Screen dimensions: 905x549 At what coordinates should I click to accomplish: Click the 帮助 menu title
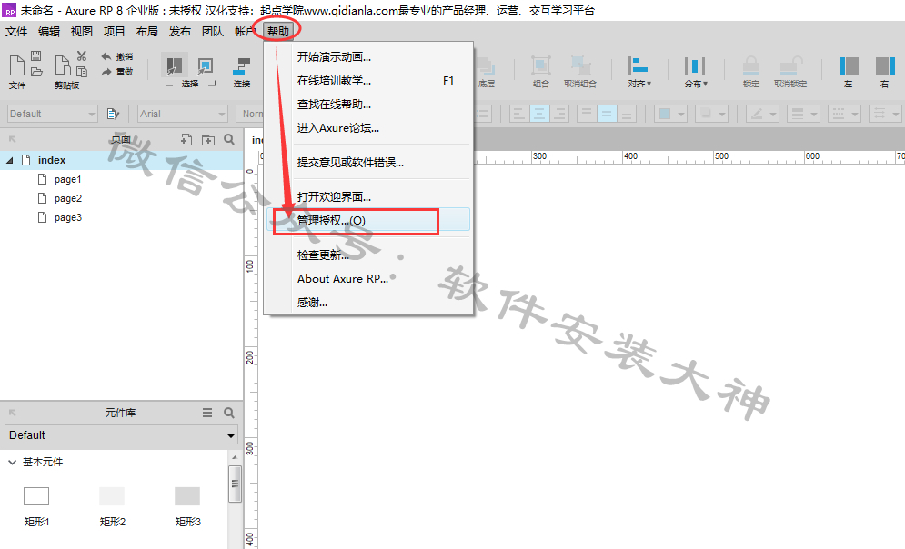pos(278,31)
